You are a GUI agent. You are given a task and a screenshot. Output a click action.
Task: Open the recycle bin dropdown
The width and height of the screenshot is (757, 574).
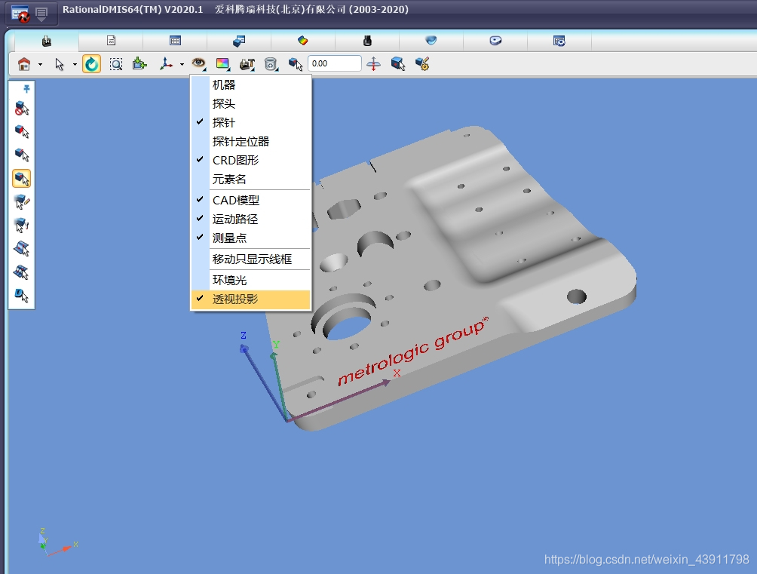(x=271, y=64)
